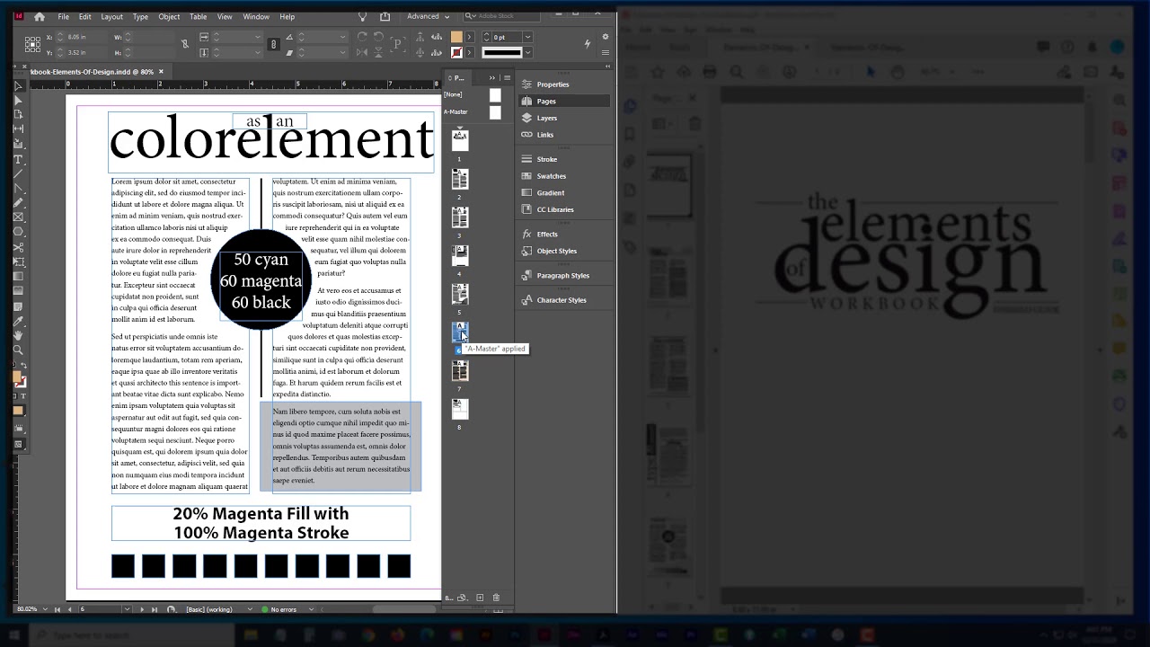Select the Pen tool
The height and width of the screenshot is (647, 1150).
point(18,188)
